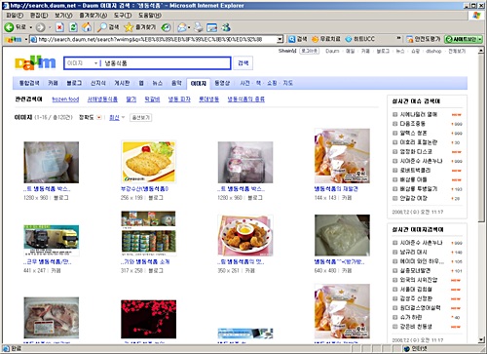Screen dimensions: 487x354
Task: Open 히트UCC from the Daum toolbar
Action: pos(359,39)
